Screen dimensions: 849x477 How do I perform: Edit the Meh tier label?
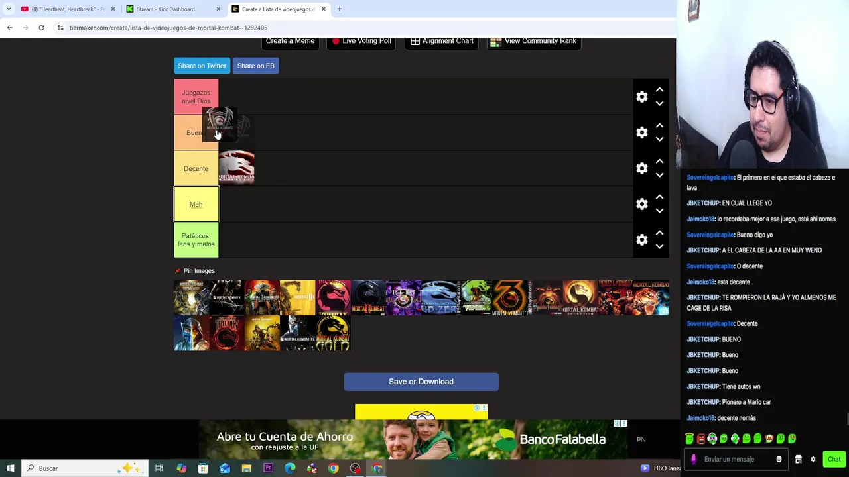(196, 204)
